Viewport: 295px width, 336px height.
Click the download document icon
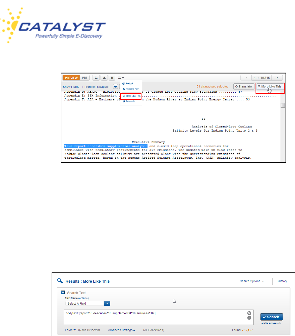coord(104,78)
